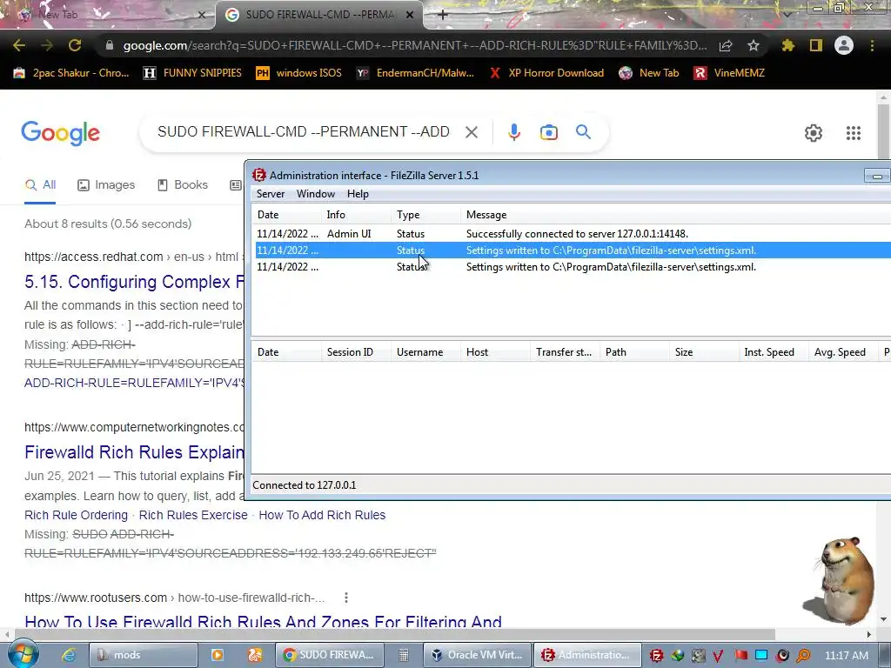Switch to Images search tab
Image resolution: width=891 pixels, height=668 pixels.
106,184
